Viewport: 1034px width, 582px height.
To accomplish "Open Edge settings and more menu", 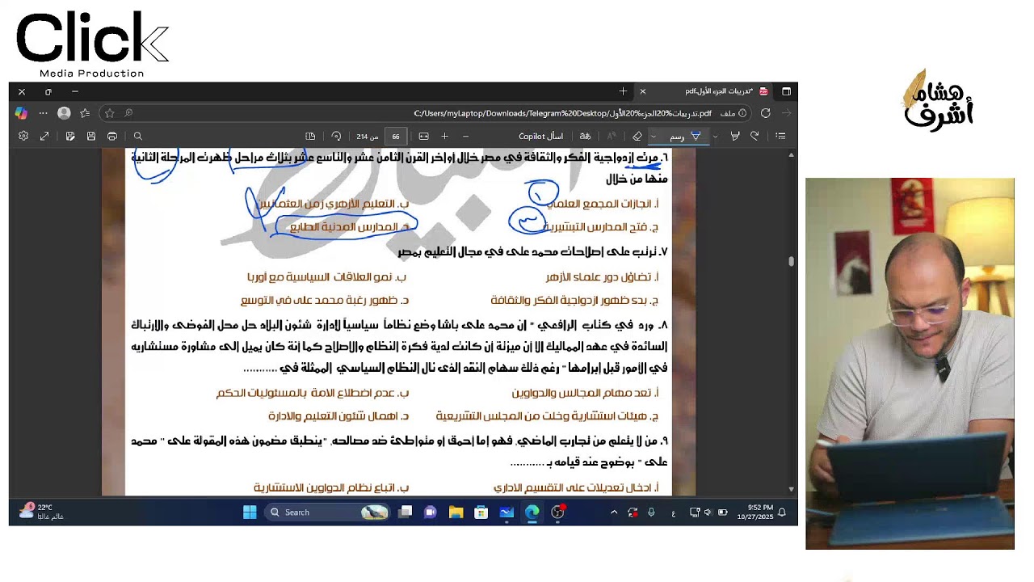I will pyautogui.click(x=43, y=113).
